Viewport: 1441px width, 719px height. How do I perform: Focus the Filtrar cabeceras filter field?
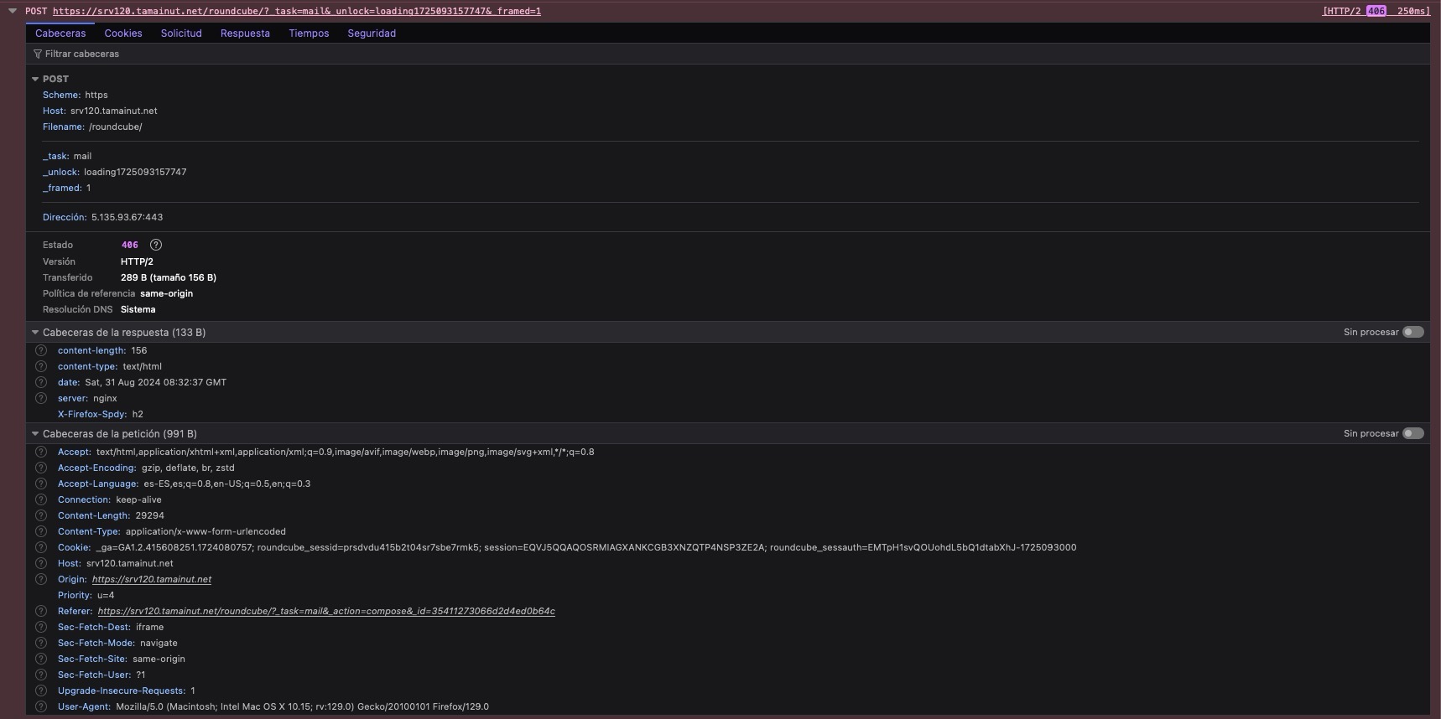pos(728,54)
